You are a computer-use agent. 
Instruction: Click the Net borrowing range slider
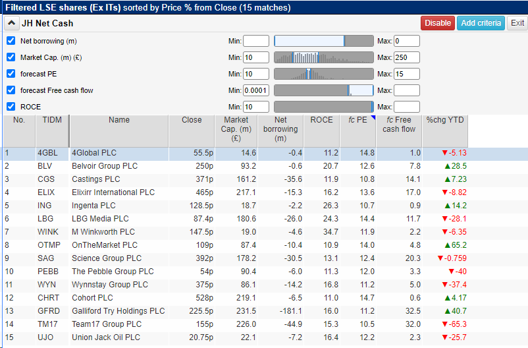pos(324,41)
